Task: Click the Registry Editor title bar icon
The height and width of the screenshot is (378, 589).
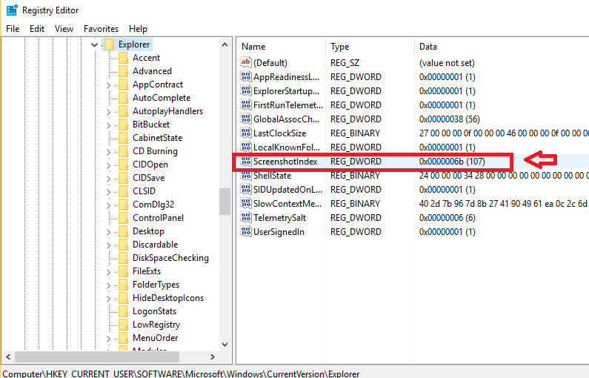Action: [12, 10]
